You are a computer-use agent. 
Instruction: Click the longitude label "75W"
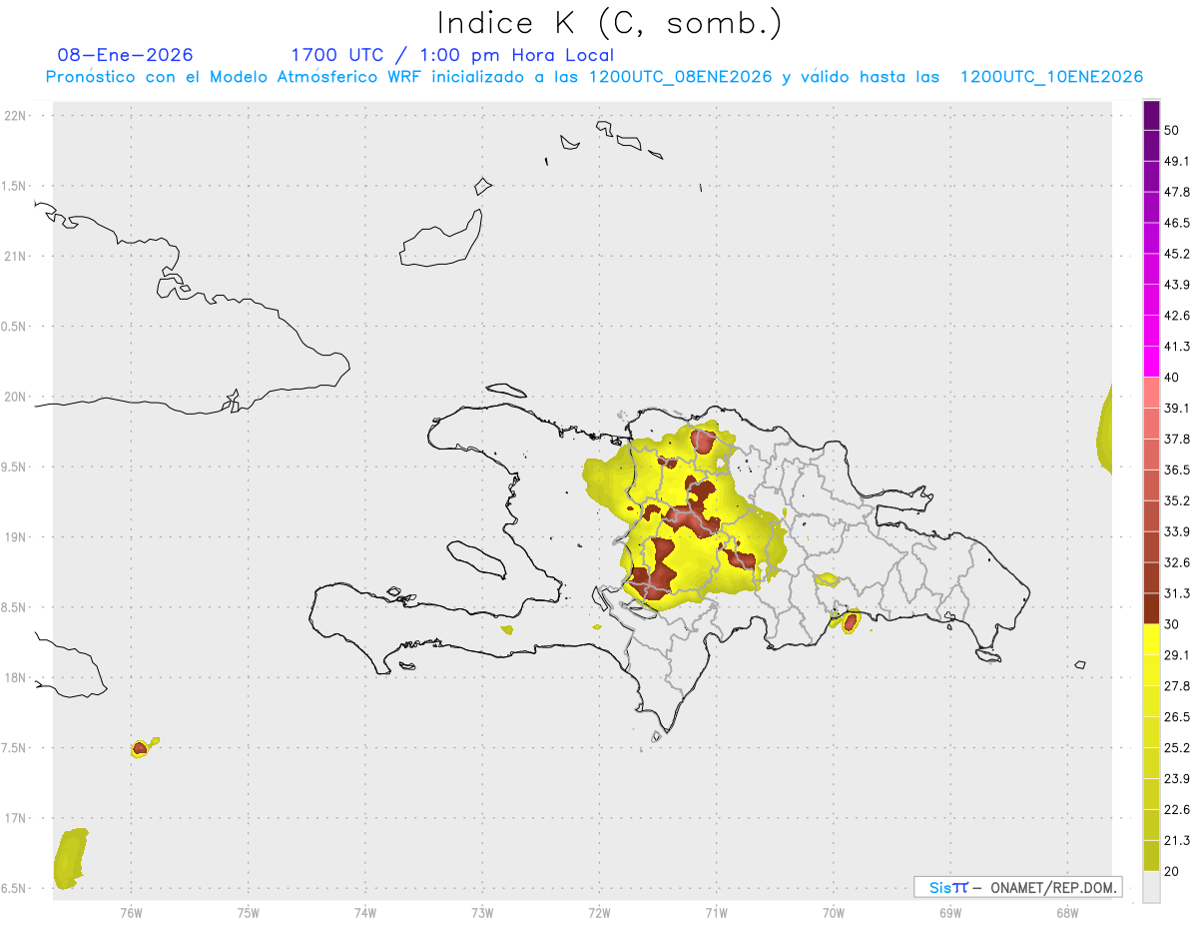[x=248, y=913]
